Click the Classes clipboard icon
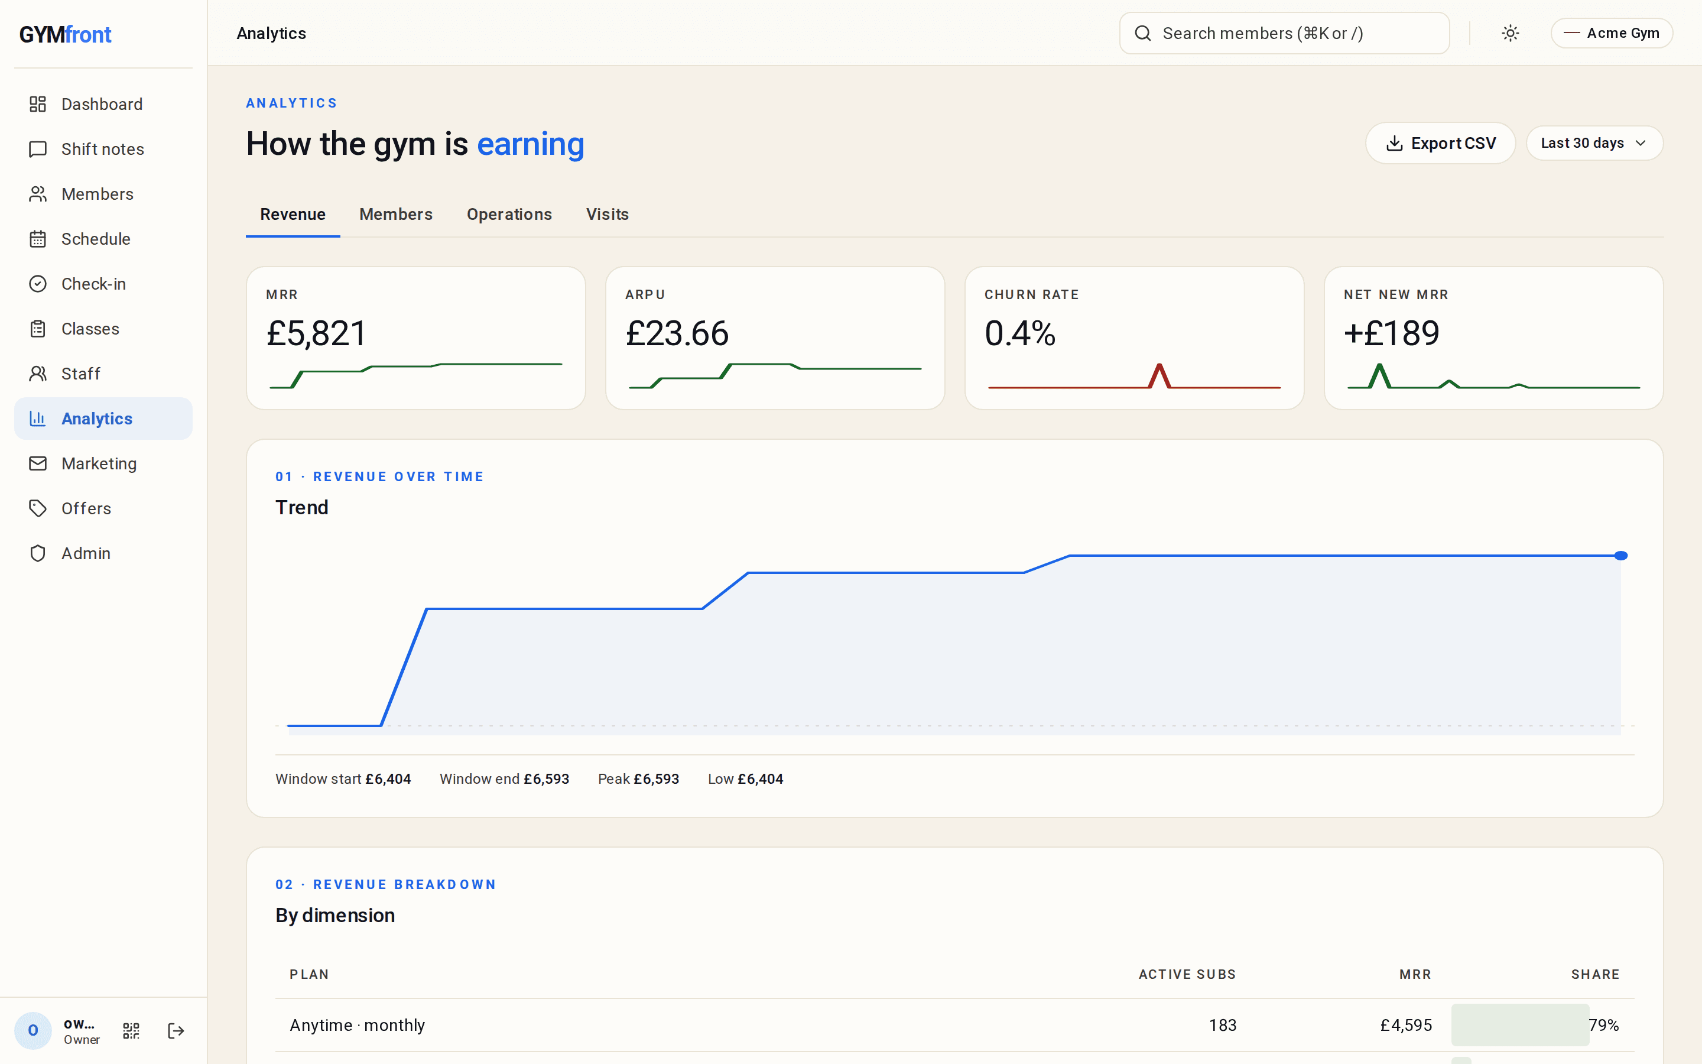 [38, 329]
